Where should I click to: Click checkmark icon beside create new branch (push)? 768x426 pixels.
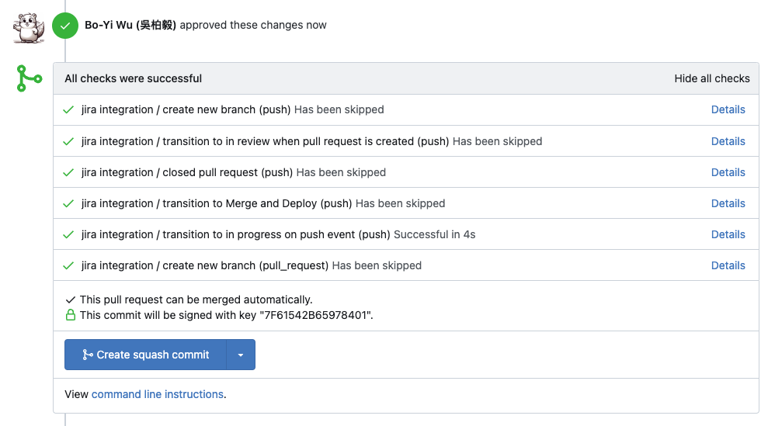pos(69,110)
